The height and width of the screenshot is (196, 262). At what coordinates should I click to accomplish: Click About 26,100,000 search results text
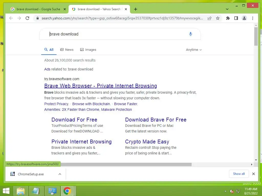tap(70, 60)
